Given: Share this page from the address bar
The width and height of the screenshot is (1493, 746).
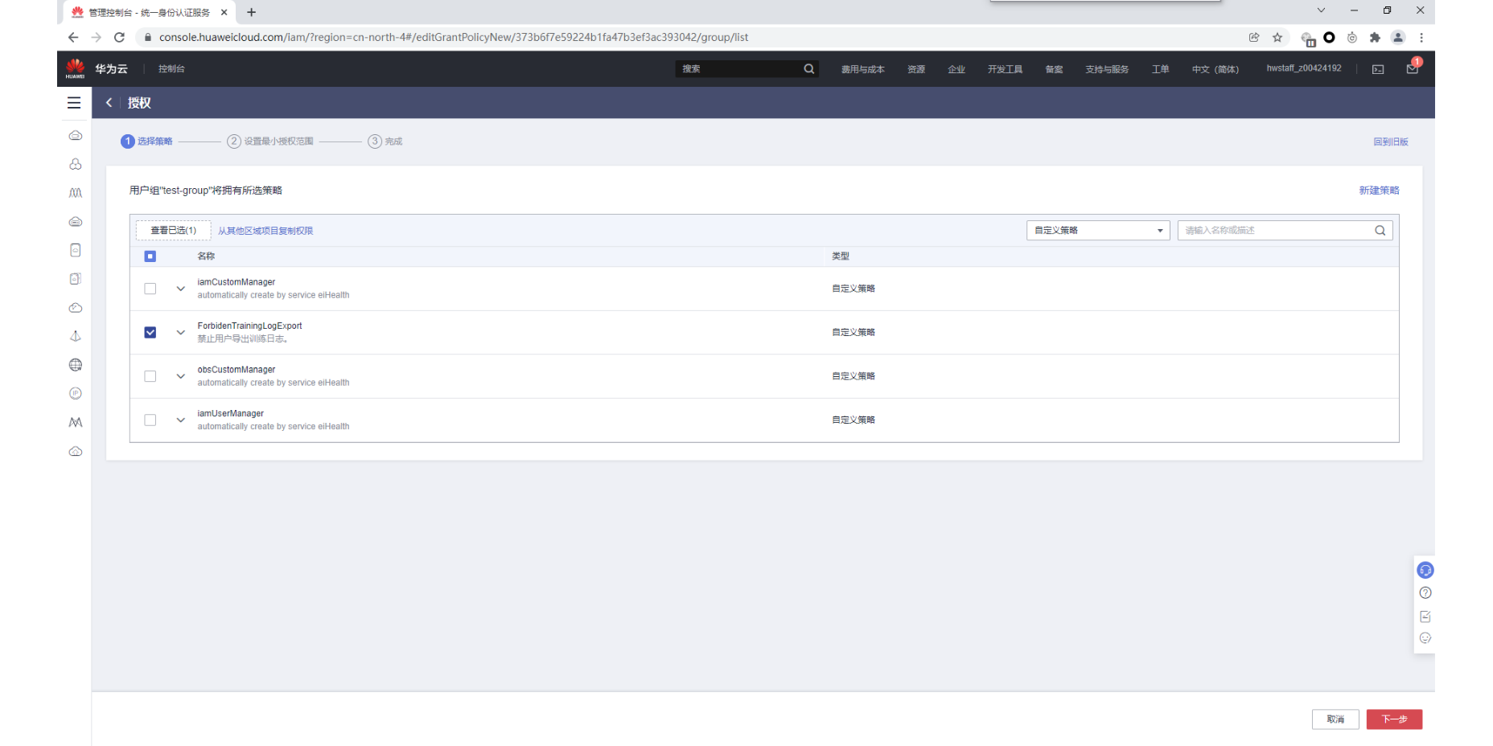Looking at the screenshot, I should coord(1254,37).
